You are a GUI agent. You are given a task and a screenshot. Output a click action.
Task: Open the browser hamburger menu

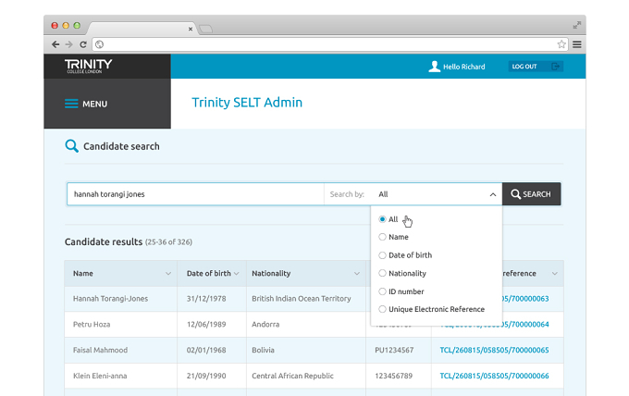coord(577,44)
